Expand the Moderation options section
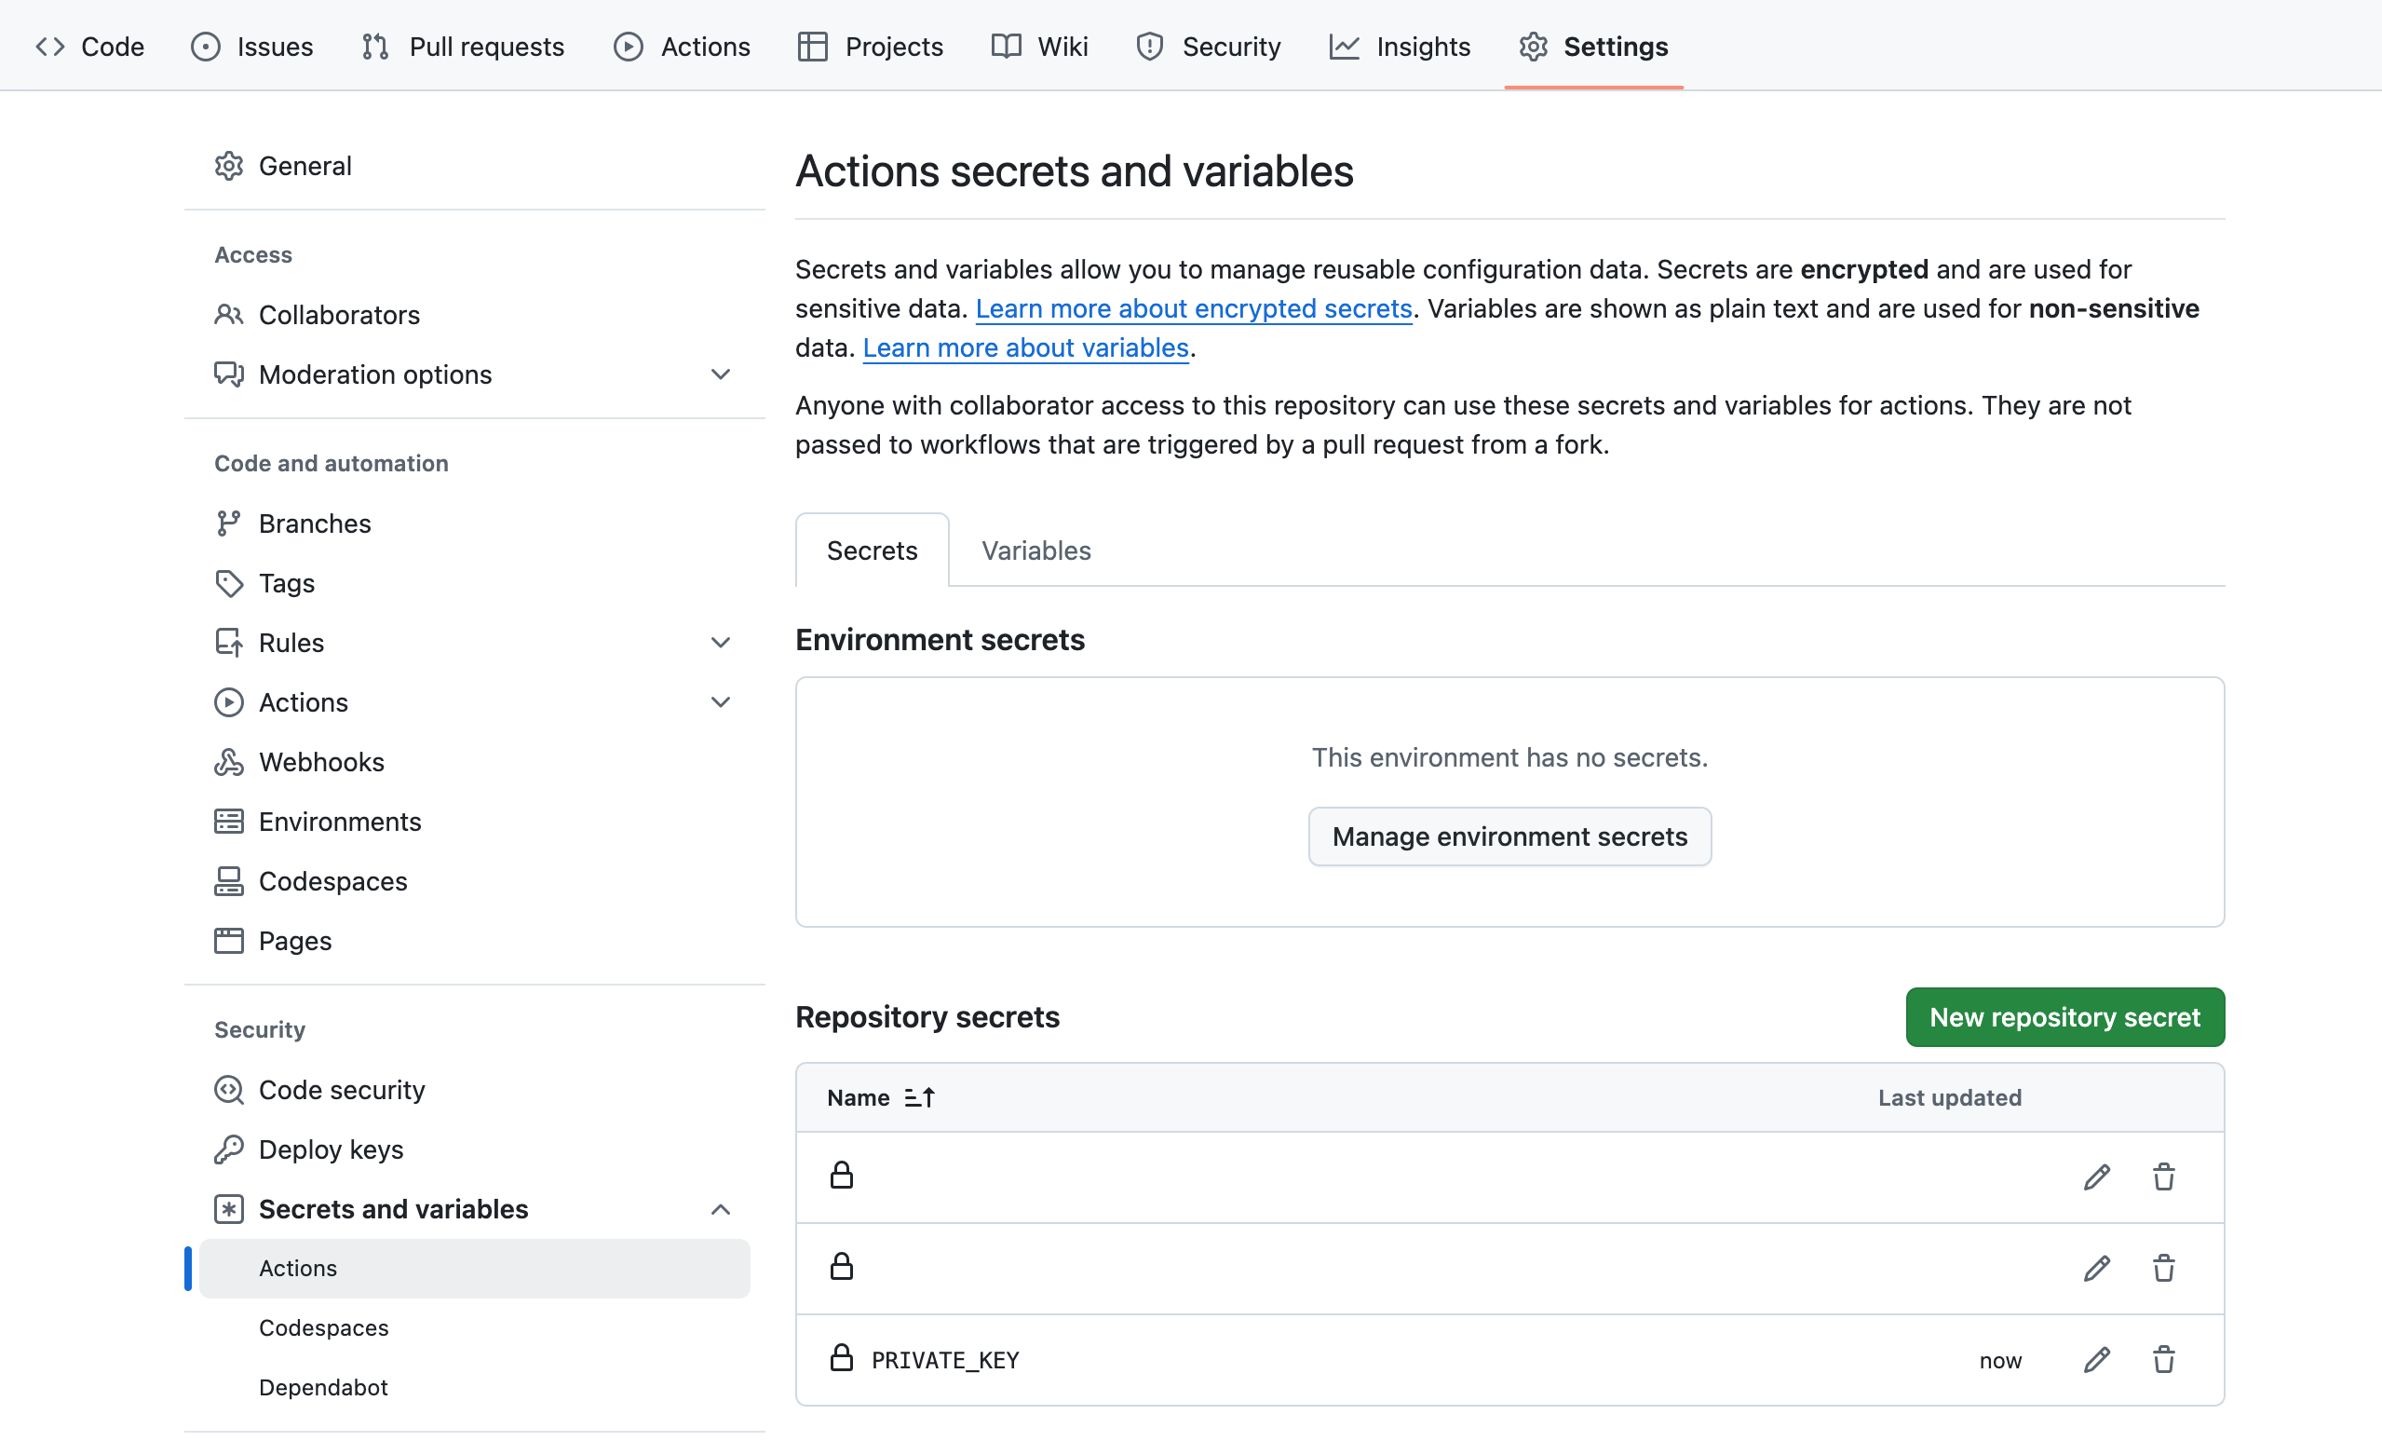This screenshot has height=1455, width=2382. click(720, 374)
